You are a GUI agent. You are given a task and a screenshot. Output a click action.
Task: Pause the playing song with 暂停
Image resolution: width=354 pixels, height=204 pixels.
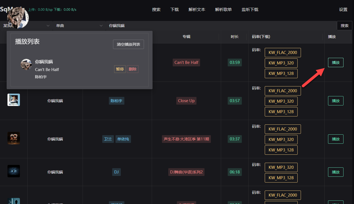pyautogui.click(x=120, y=69)
